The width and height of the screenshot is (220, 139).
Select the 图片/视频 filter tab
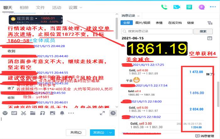[x=143, y=23]
